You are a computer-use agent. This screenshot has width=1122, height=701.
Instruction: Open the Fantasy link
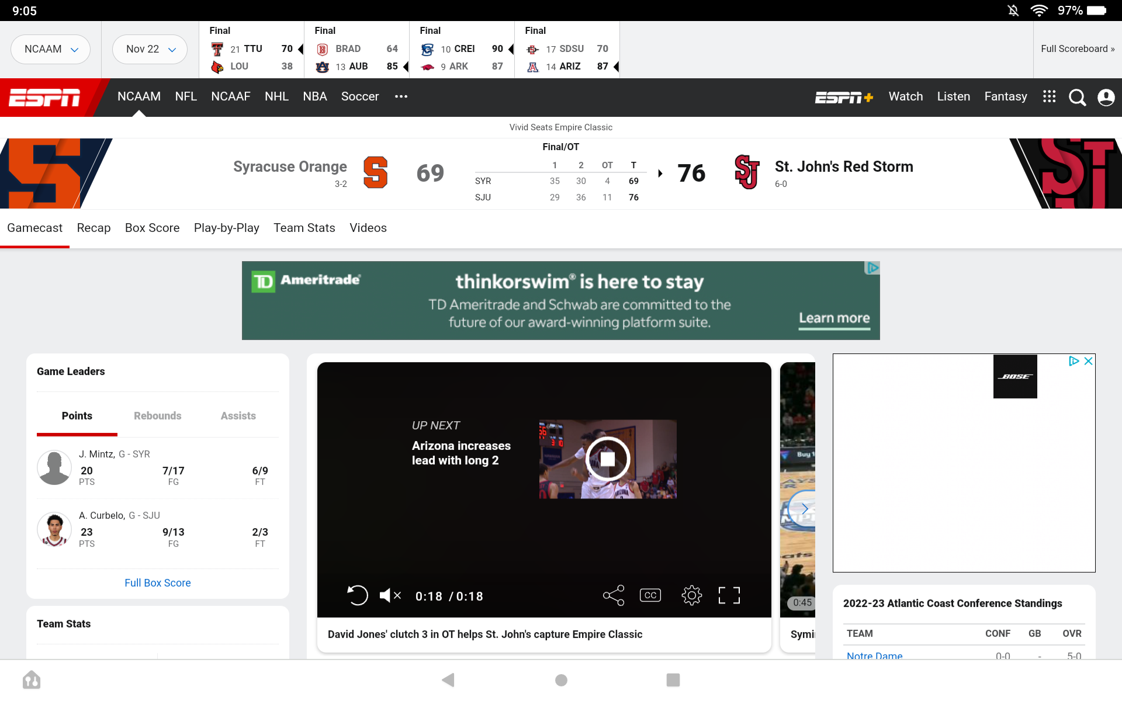(1005, 96)
